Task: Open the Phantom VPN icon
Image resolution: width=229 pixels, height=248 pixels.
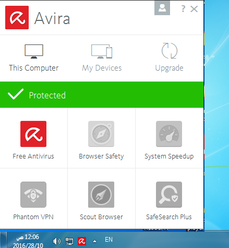Action: pos(33,195)
